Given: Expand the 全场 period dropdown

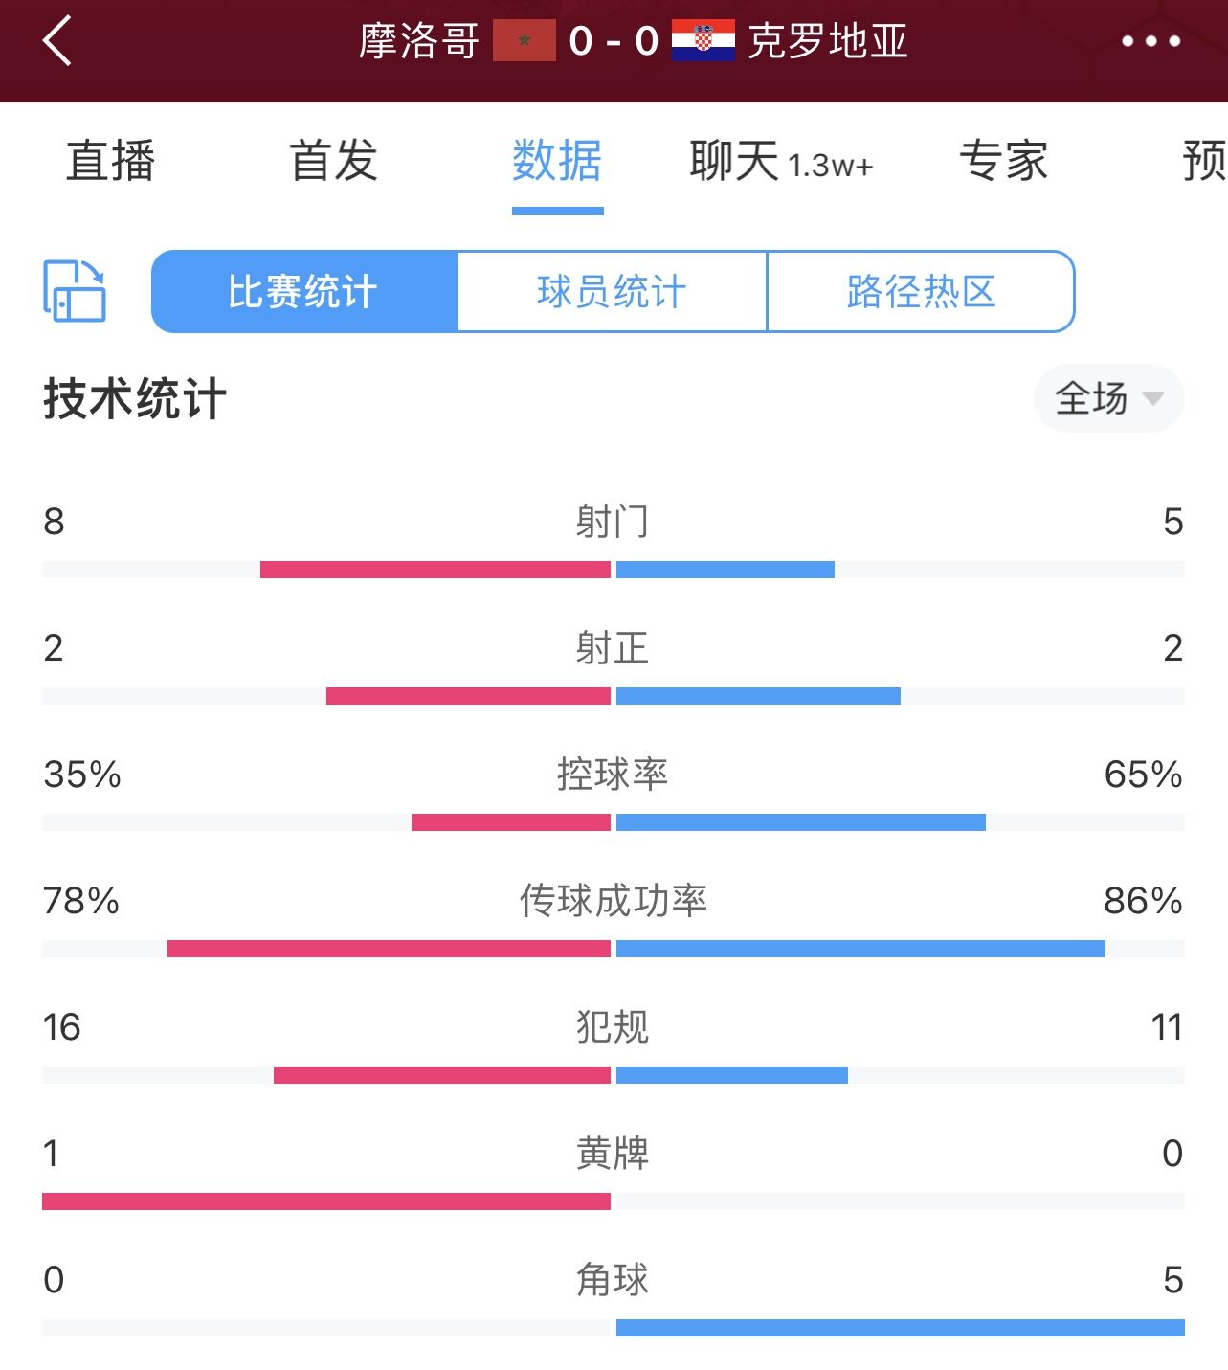Looking at the screenshot, I should (x=1108, y=398).
